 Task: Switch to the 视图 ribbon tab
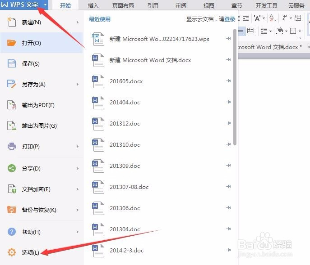click(x=209, y=5)
